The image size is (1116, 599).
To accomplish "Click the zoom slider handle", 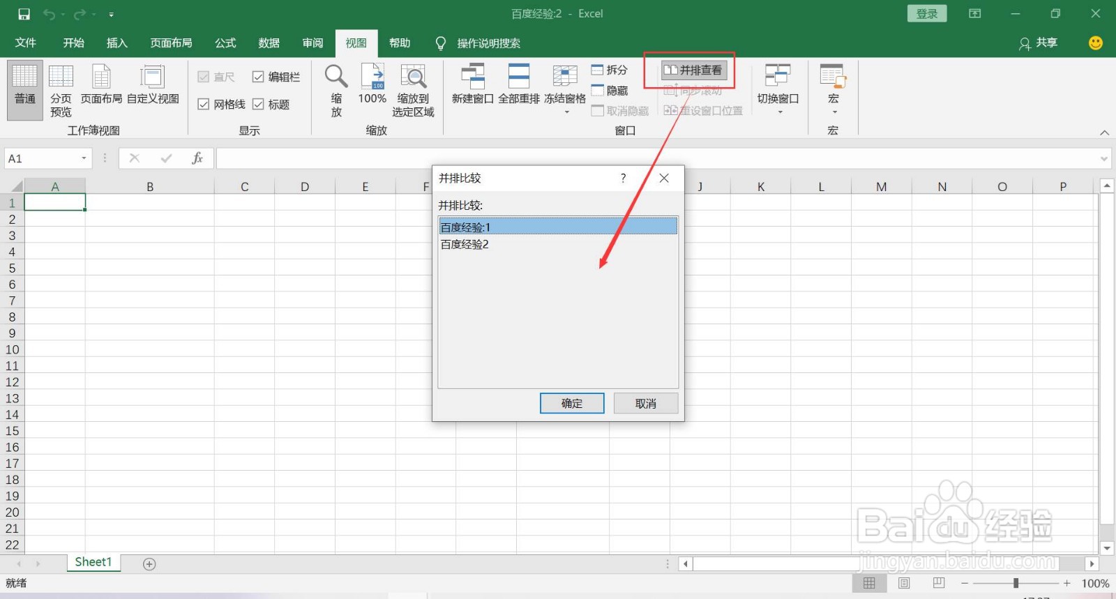I will 1016,583.
